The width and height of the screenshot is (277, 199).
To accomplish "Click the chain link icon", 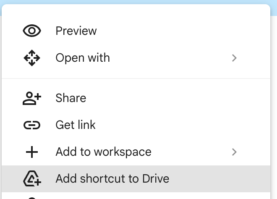I will click(x=32, y=125).
